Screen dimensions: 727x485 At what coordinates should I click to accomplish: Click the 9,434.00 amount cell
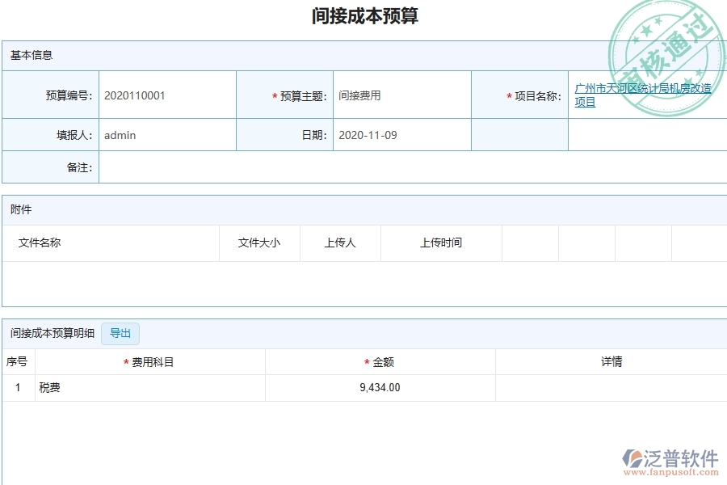click(x=380, y=388)
